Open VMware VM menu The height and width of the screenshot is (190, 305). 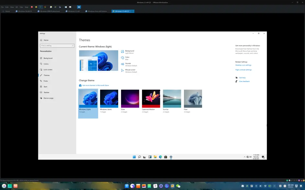click(x=17, y=7)
